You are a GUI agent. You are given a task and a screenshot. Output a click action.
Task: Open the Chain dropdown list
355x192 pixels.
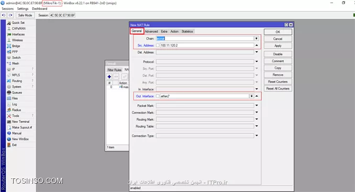coord(256,38)
